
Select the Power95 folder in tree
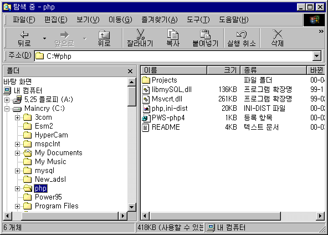[48, 197]
